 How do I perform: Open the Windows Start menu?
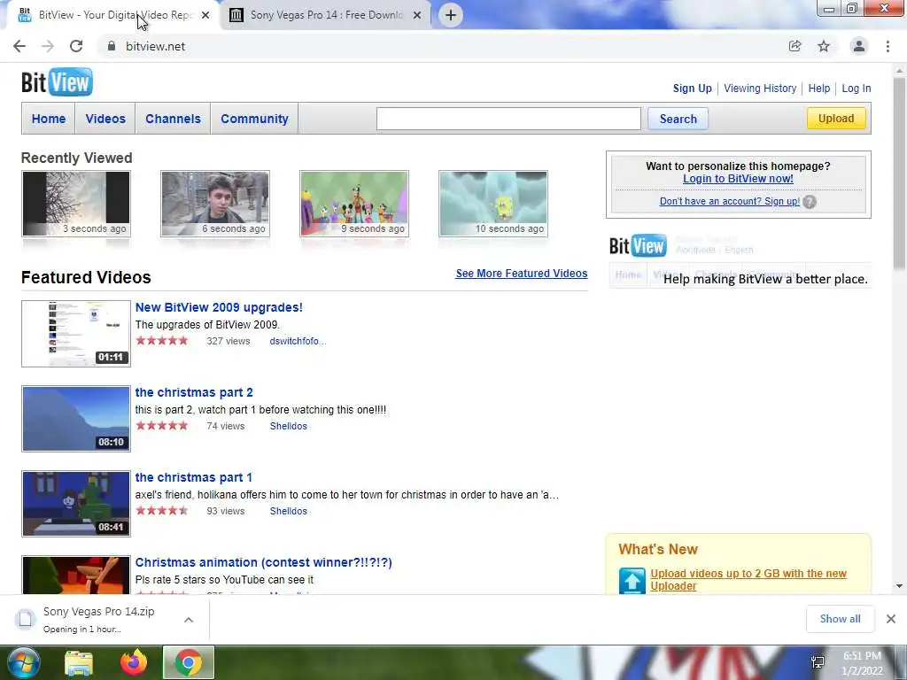point(22,662)
